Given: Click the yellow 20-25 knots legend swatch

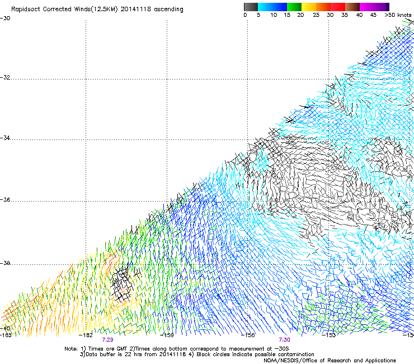Looking at the screenshot, I should [309, 7].
